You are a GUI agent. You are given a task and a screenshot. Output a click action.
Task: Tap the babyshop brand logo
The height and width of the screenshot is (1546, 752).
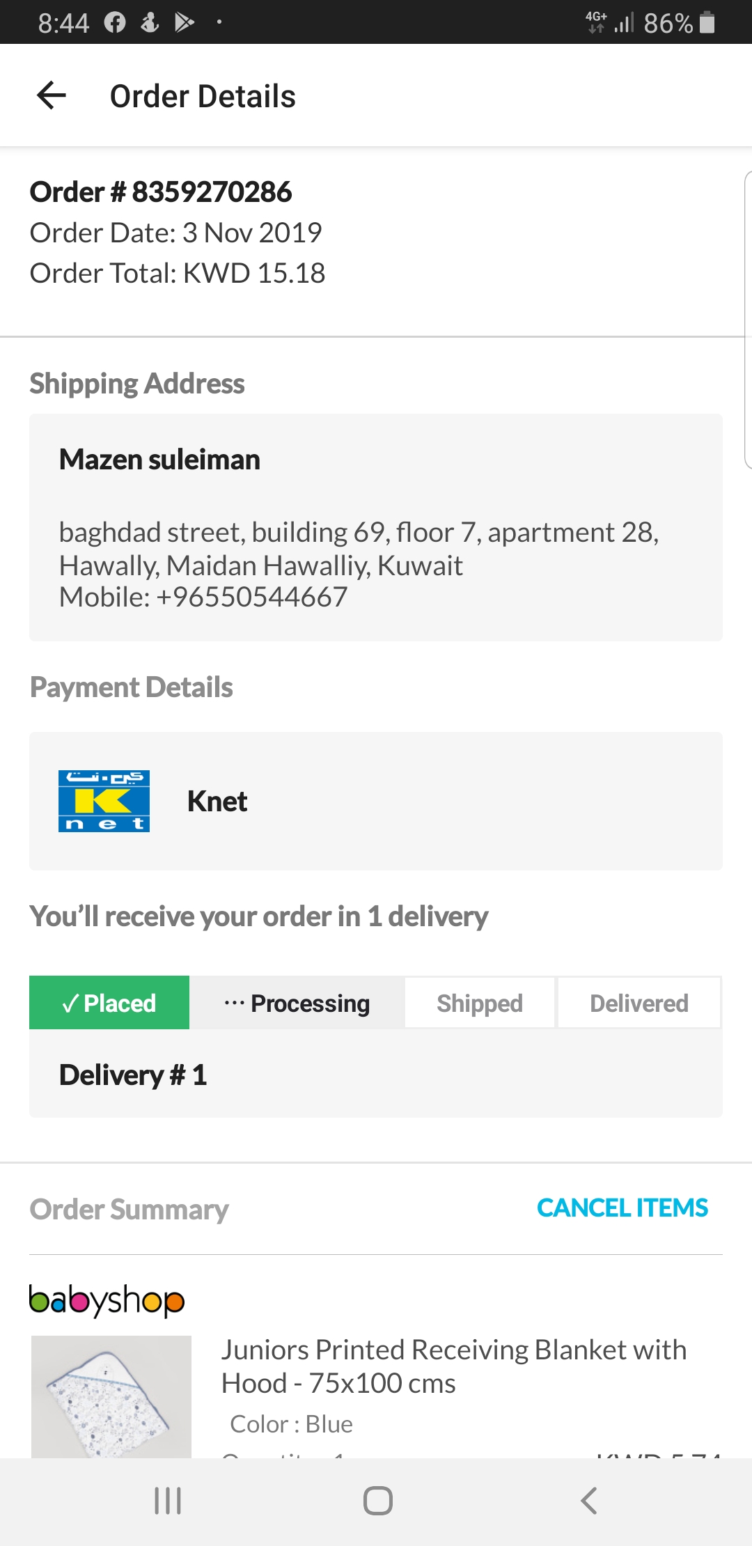coord(107,1300)
